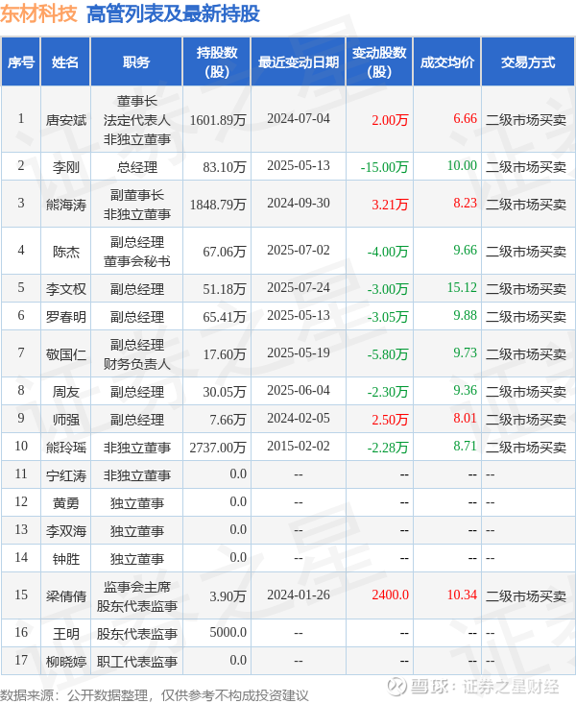Click the position cell 副总经理 财务负责人

coord(137,354)
